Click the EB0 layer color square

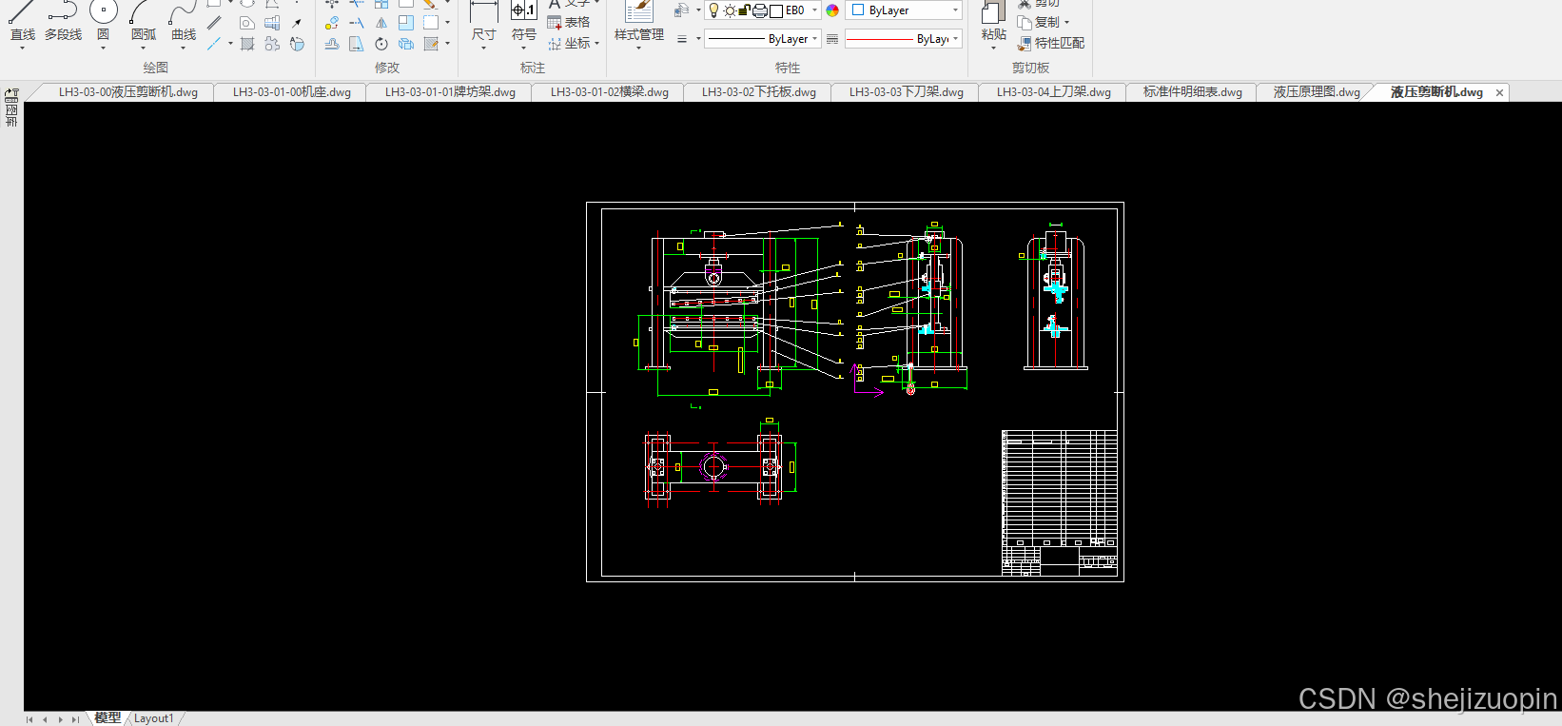[776, 10]
